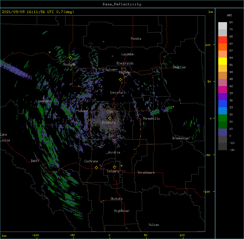The height and width of the screenshot is (239, 244).
Task: Select the light blue 33-30 dBZ swatch
Action: pyautogui.click(x=222, y=111)
